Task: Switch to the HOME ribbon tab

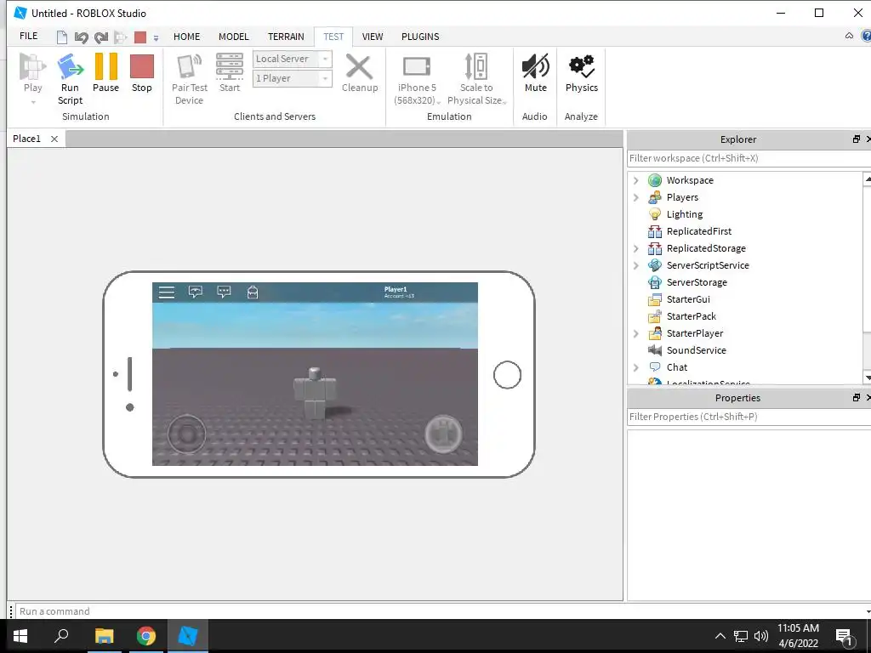Action: click(x=186, y=37)
